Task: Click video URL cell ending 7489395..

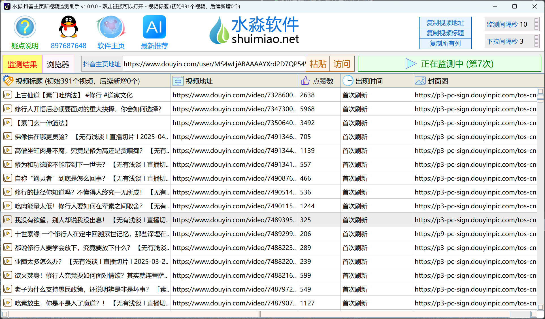Action: (234, 220)
